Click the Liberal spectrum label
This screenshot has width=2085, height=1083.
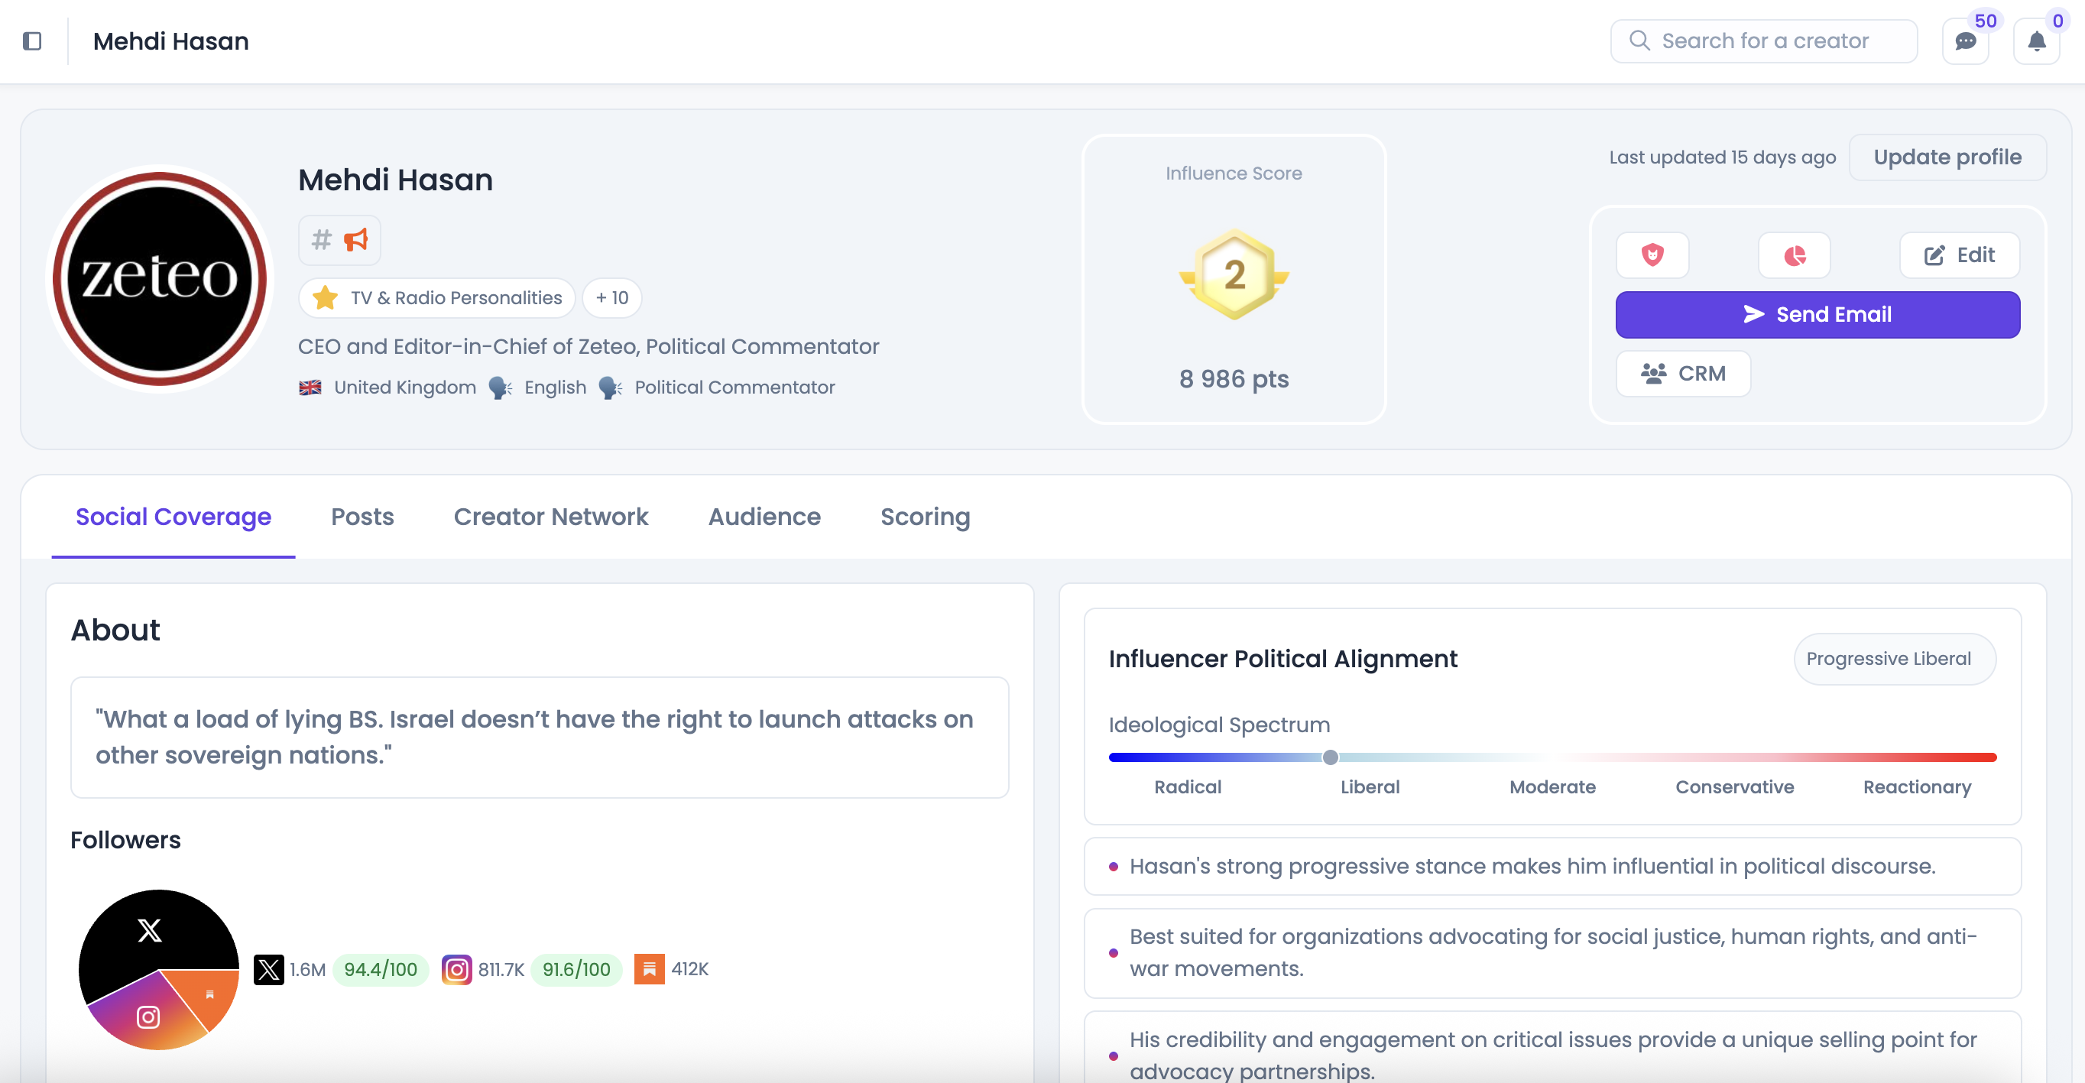[1370, 786]
